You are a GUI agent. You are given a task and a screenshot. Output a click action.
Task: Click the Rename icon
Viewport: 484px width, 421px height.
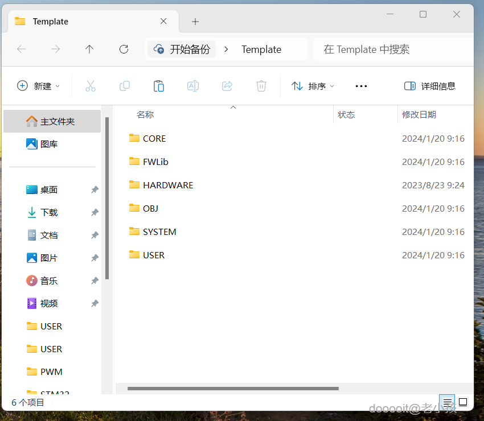tap(192, 85)
